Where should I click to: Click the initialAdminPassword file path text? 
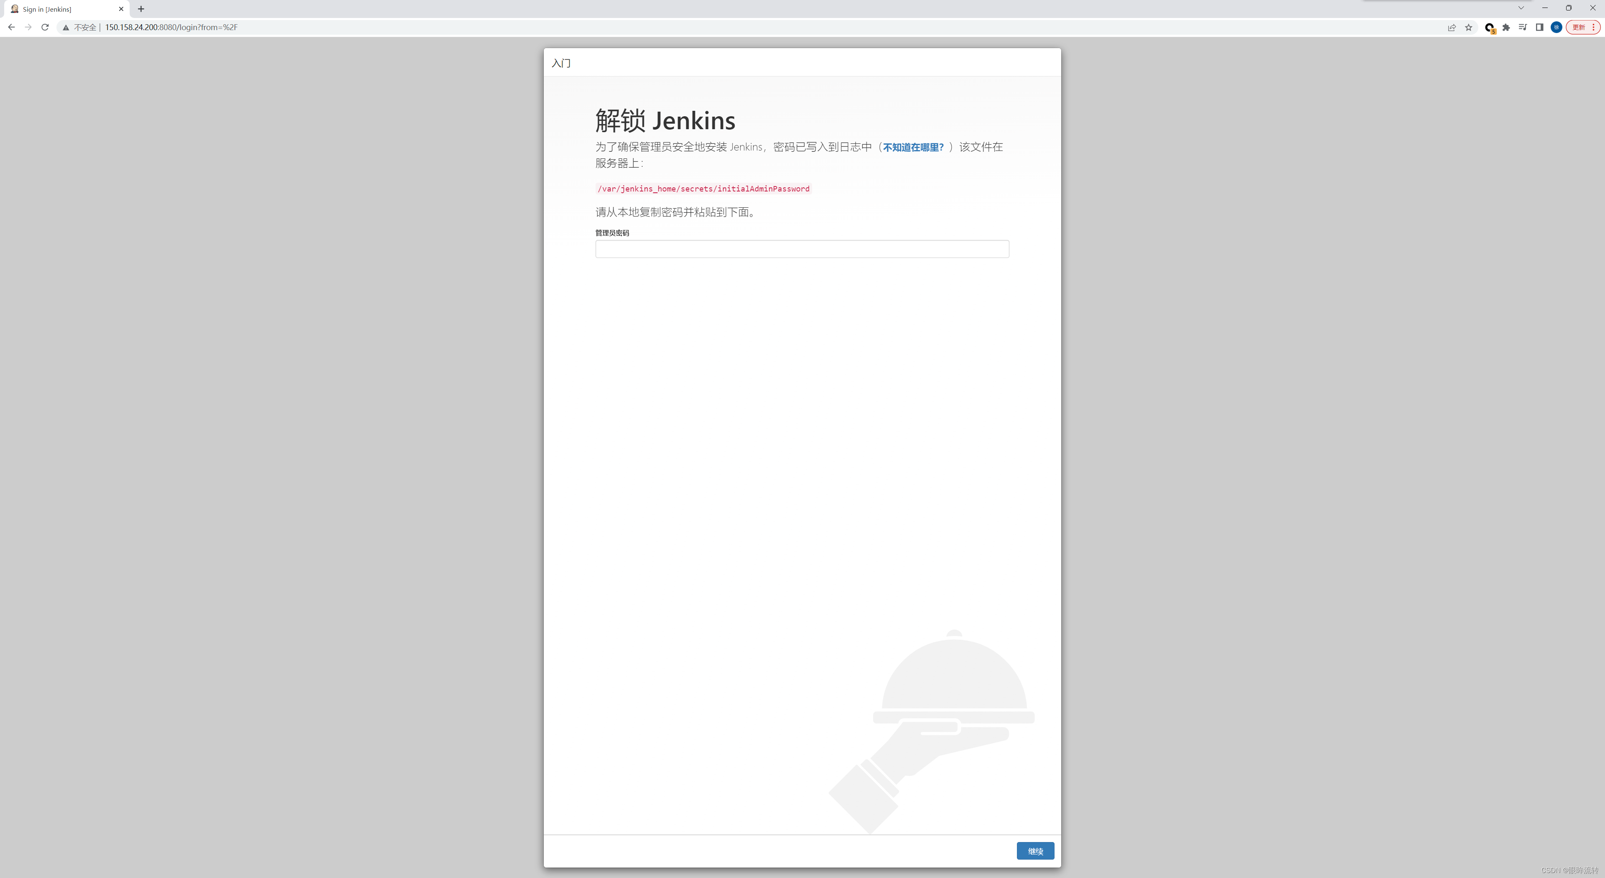point(703,189)
